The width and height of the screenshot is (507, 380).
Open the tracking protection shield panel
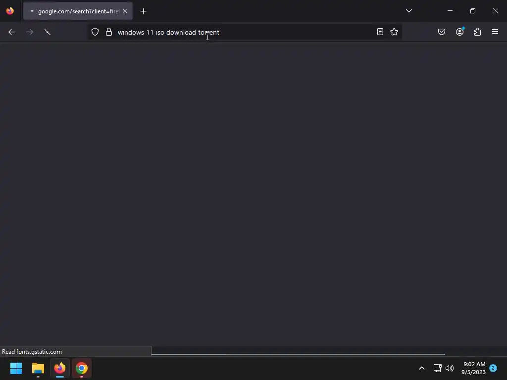tap(95, 32)
